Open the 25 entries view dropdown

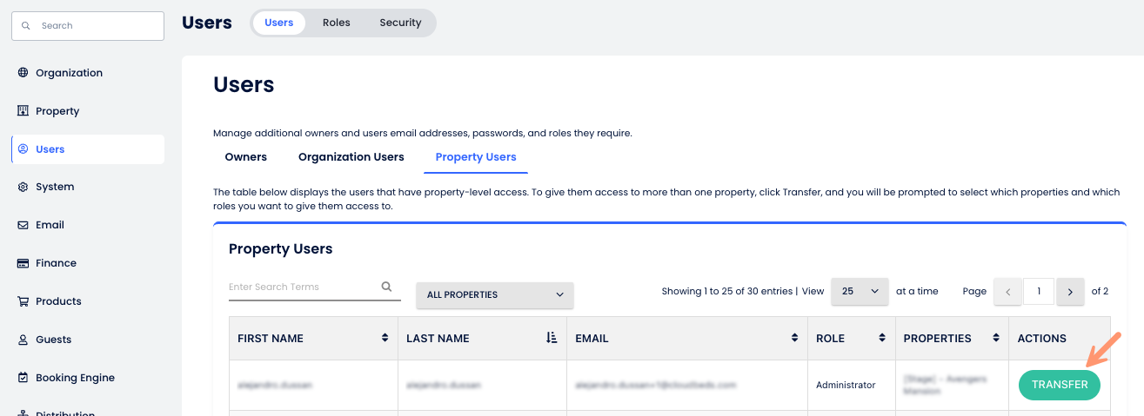(x=859, y=291)
